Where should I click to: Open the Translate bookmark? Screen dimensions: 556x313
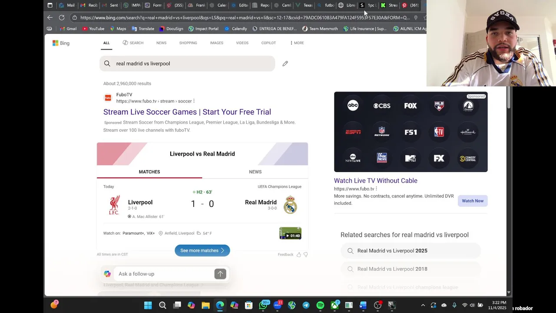(x=143, y=29)
